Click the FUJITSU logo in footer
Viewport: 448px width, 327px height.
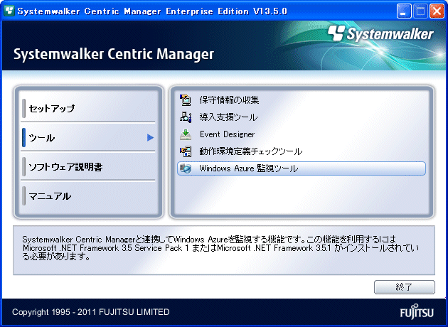(x=417, y=311)
